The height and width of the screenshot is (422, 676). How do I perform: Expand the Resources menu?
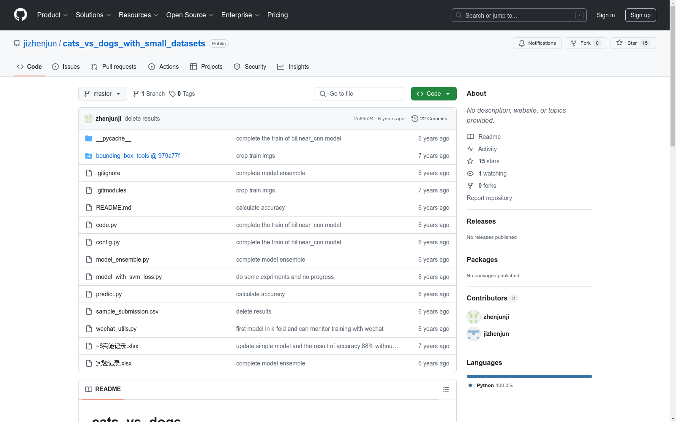[139, 15]
